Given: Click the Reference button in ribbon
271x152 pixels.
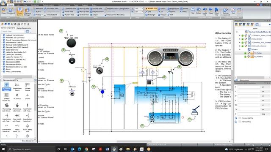Looking at the screenshot, I should 38,8.
